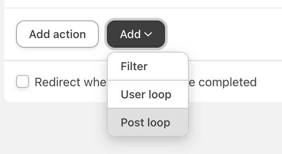This screenshot has width=282, height=154.
Task: Click the word Add in the dark button
Action: click(x=131, y=34)
